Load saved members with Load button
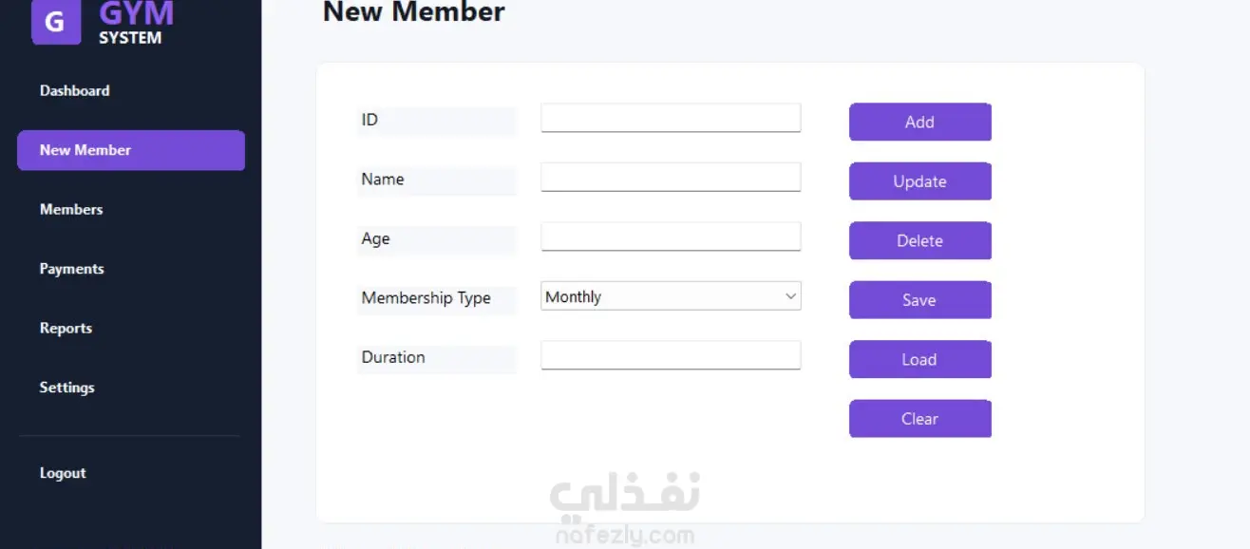Screen dimensions: 1250x549 [x=919, y=359]
